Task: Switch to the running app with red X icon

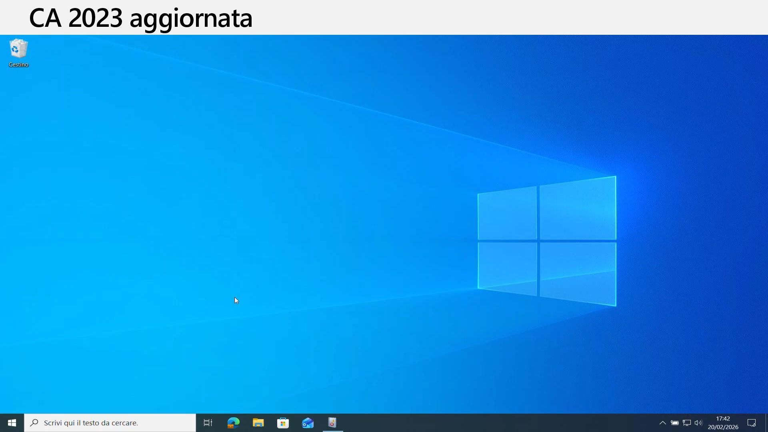Action: pyautogui.click(x=332, y=423)
